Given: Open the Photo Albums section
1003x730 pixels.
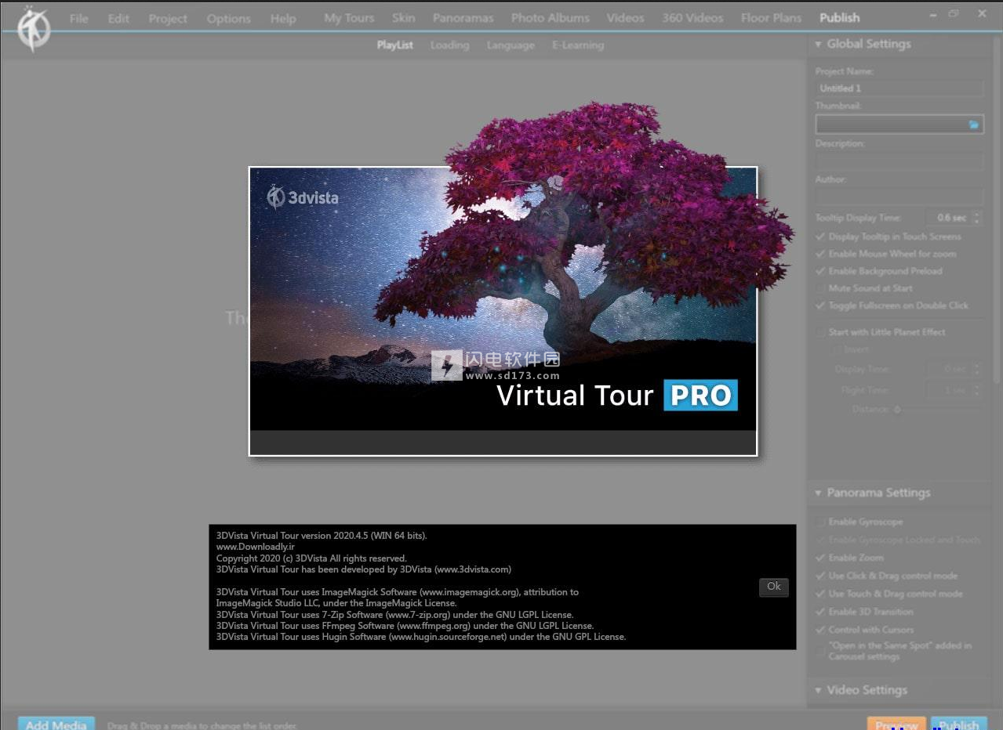Looking at the screenshot, I should [550, 17].
